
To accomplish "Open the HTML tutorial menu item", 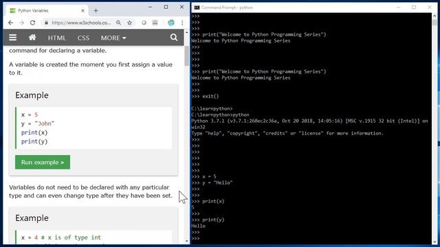I will 56,38.
